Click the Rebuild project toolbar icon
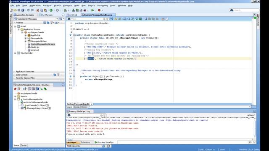 [x=77, y=10]
